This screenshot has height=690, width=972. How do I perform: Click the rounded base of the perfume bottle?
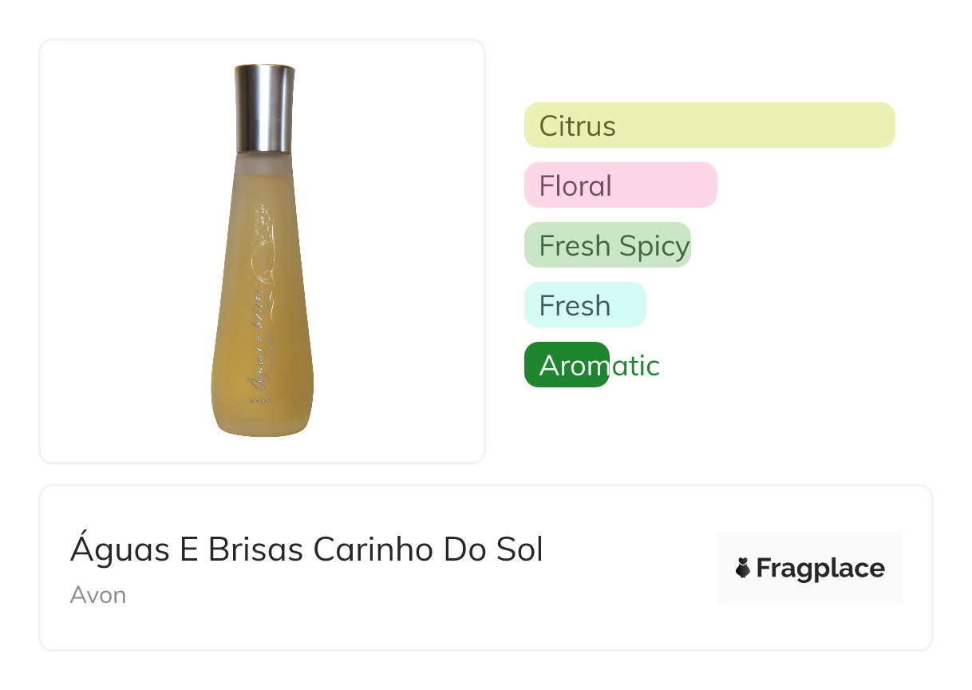[263, 422]
